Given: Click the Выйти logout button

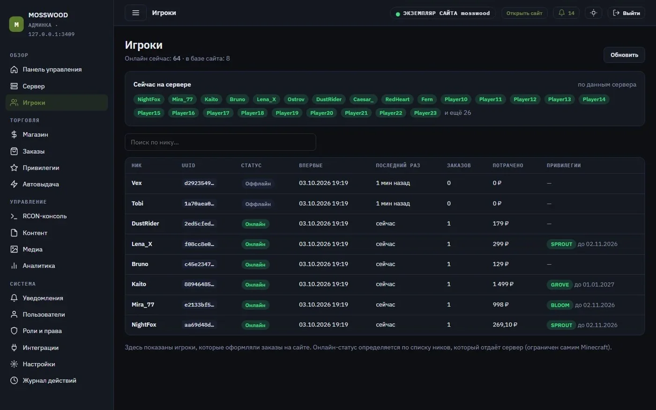Looking at the screenshot, I should [x=626, y=13].
